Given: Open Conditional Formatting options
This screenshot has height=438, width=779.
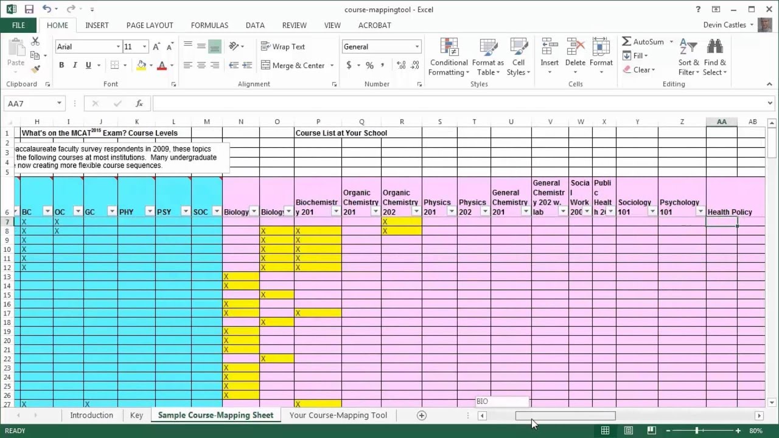Looking at the screenshot, I should 449,57.
